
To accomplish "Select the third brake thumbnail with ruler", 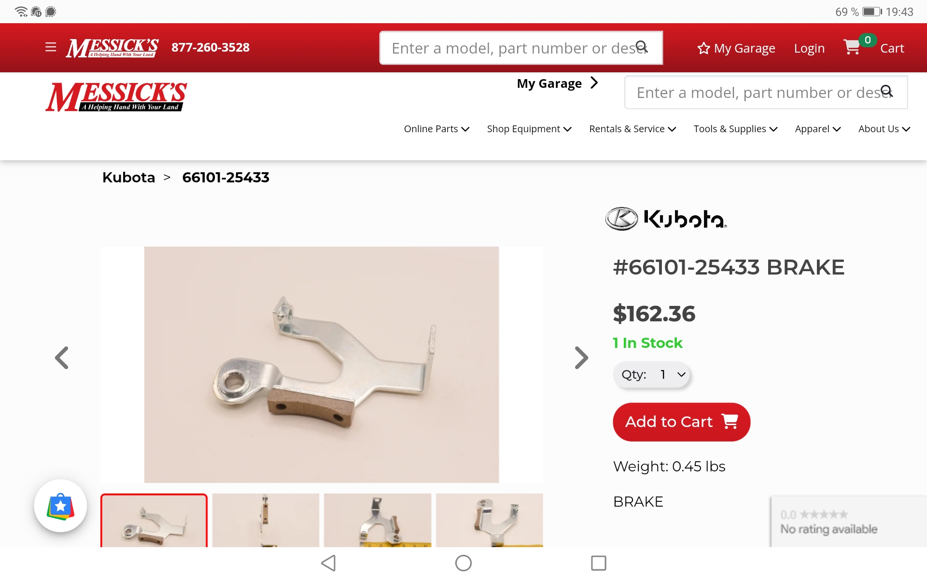I will tap(378, 520).
